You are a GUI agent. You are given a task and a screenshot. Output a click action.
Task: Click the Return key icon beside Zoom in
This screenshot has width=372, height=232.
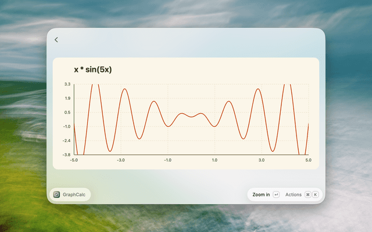tap(276, 195)
